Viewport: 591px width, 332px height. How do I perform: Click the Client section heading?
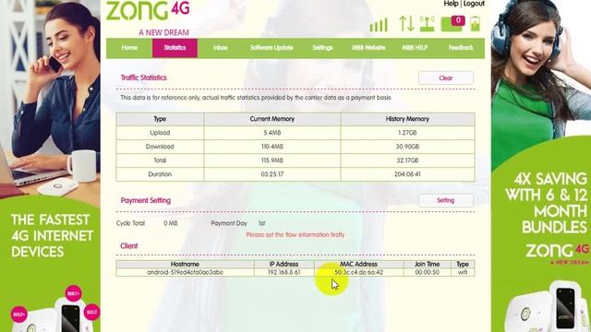point(129,246)
